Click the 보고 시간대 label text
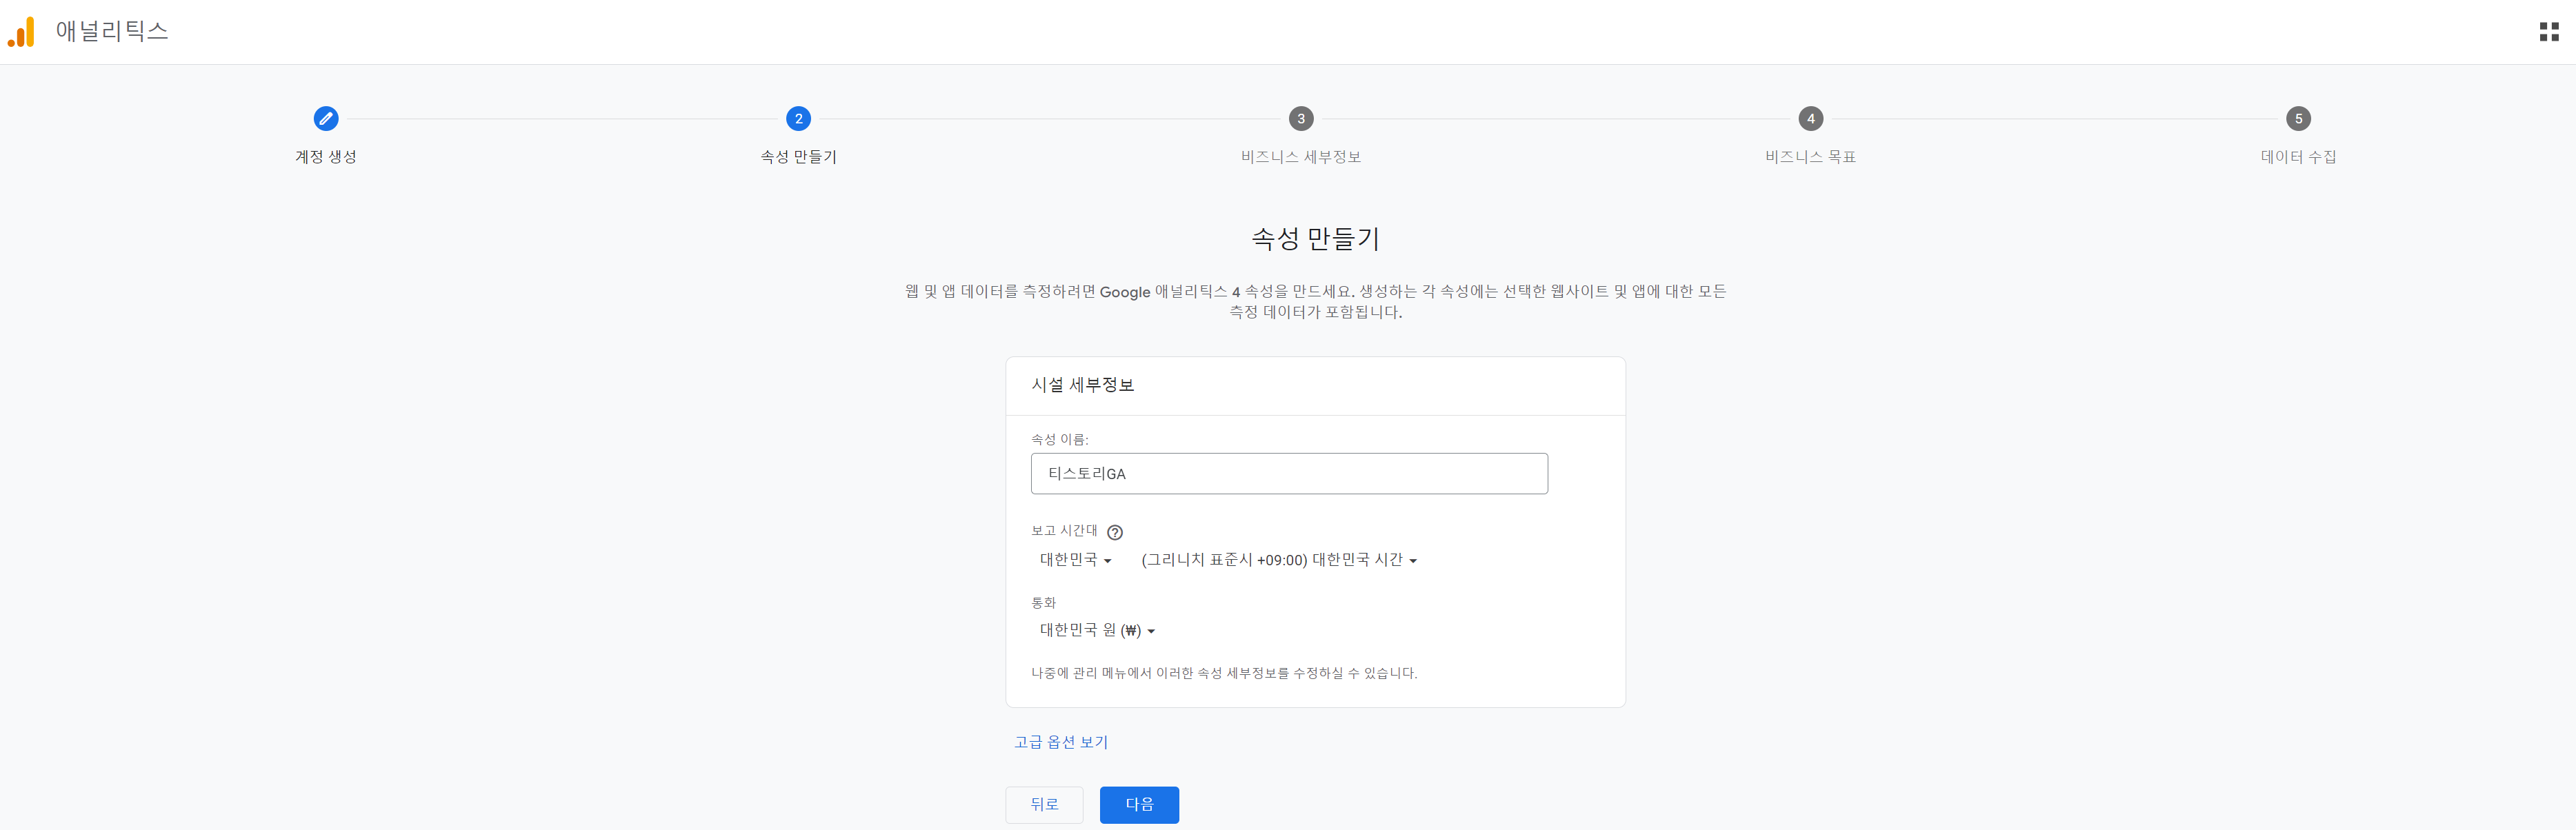This screenshot has width=2576, height=830. point(1064,531)
